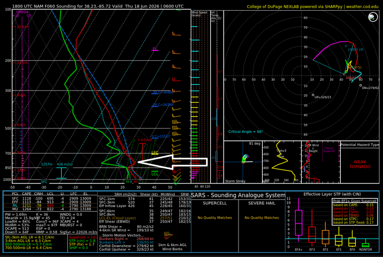Click the "based on ESRH: 0.27" line
383x257 pixels.
click(353, 212)
